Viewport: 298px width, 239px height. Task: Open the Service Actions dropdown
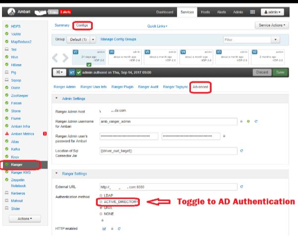[272, 25]
